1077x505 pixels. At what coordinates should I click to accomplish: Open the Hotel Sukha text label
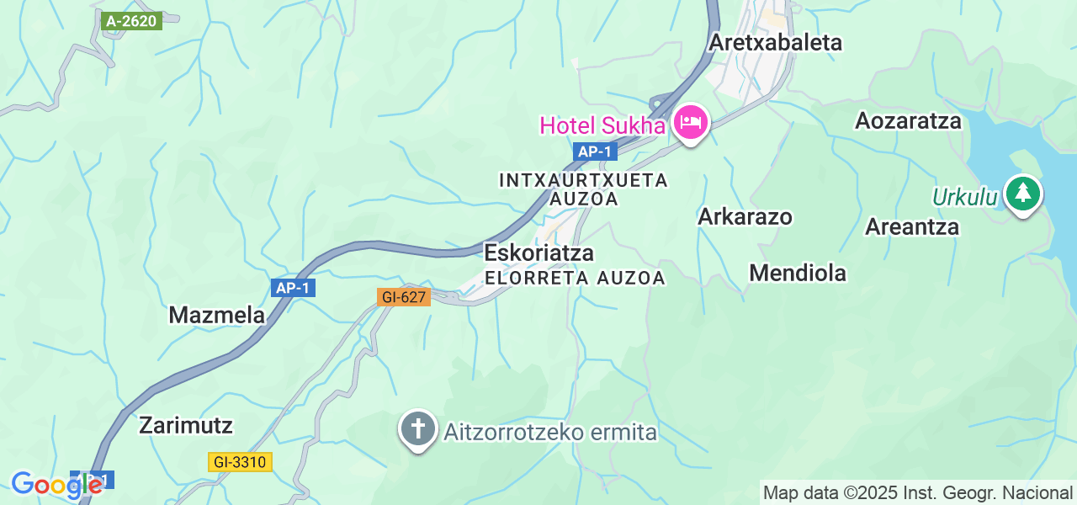tap(602, 126)
